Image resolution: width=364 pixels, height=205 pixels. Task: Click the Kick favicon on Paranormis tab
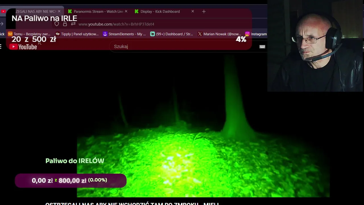click(70, 11)
